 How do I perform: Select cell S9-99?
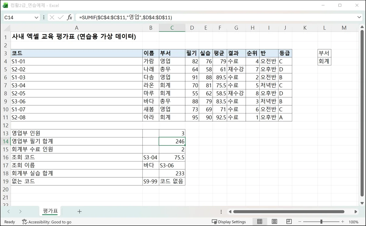(151, 181)
